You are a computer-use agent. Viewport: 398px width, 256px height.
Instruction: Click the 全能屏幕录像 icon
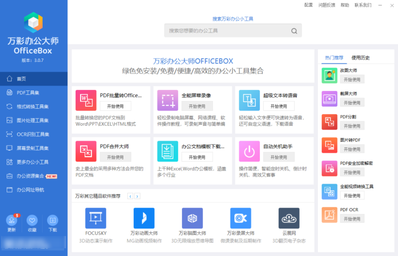(167, 100)
